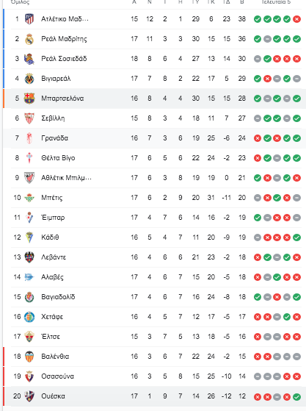Screen dimensions: 306x411
Task: Select the Οσασούνα team name
Action: [57, 376]
